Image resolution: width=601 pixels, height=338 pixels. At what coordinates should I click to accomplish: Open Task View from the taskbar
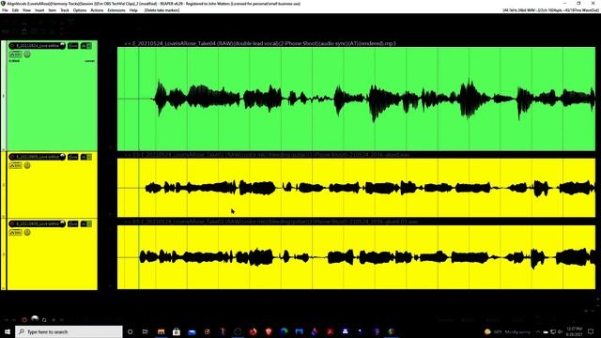[146, 331]
